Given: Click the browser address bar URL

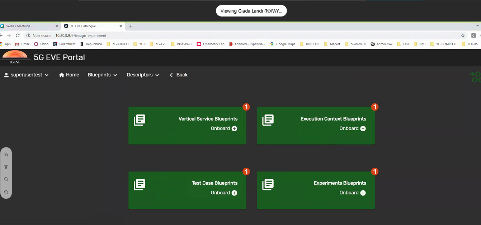Looking at the screenshot, I should tap(81, 36).
